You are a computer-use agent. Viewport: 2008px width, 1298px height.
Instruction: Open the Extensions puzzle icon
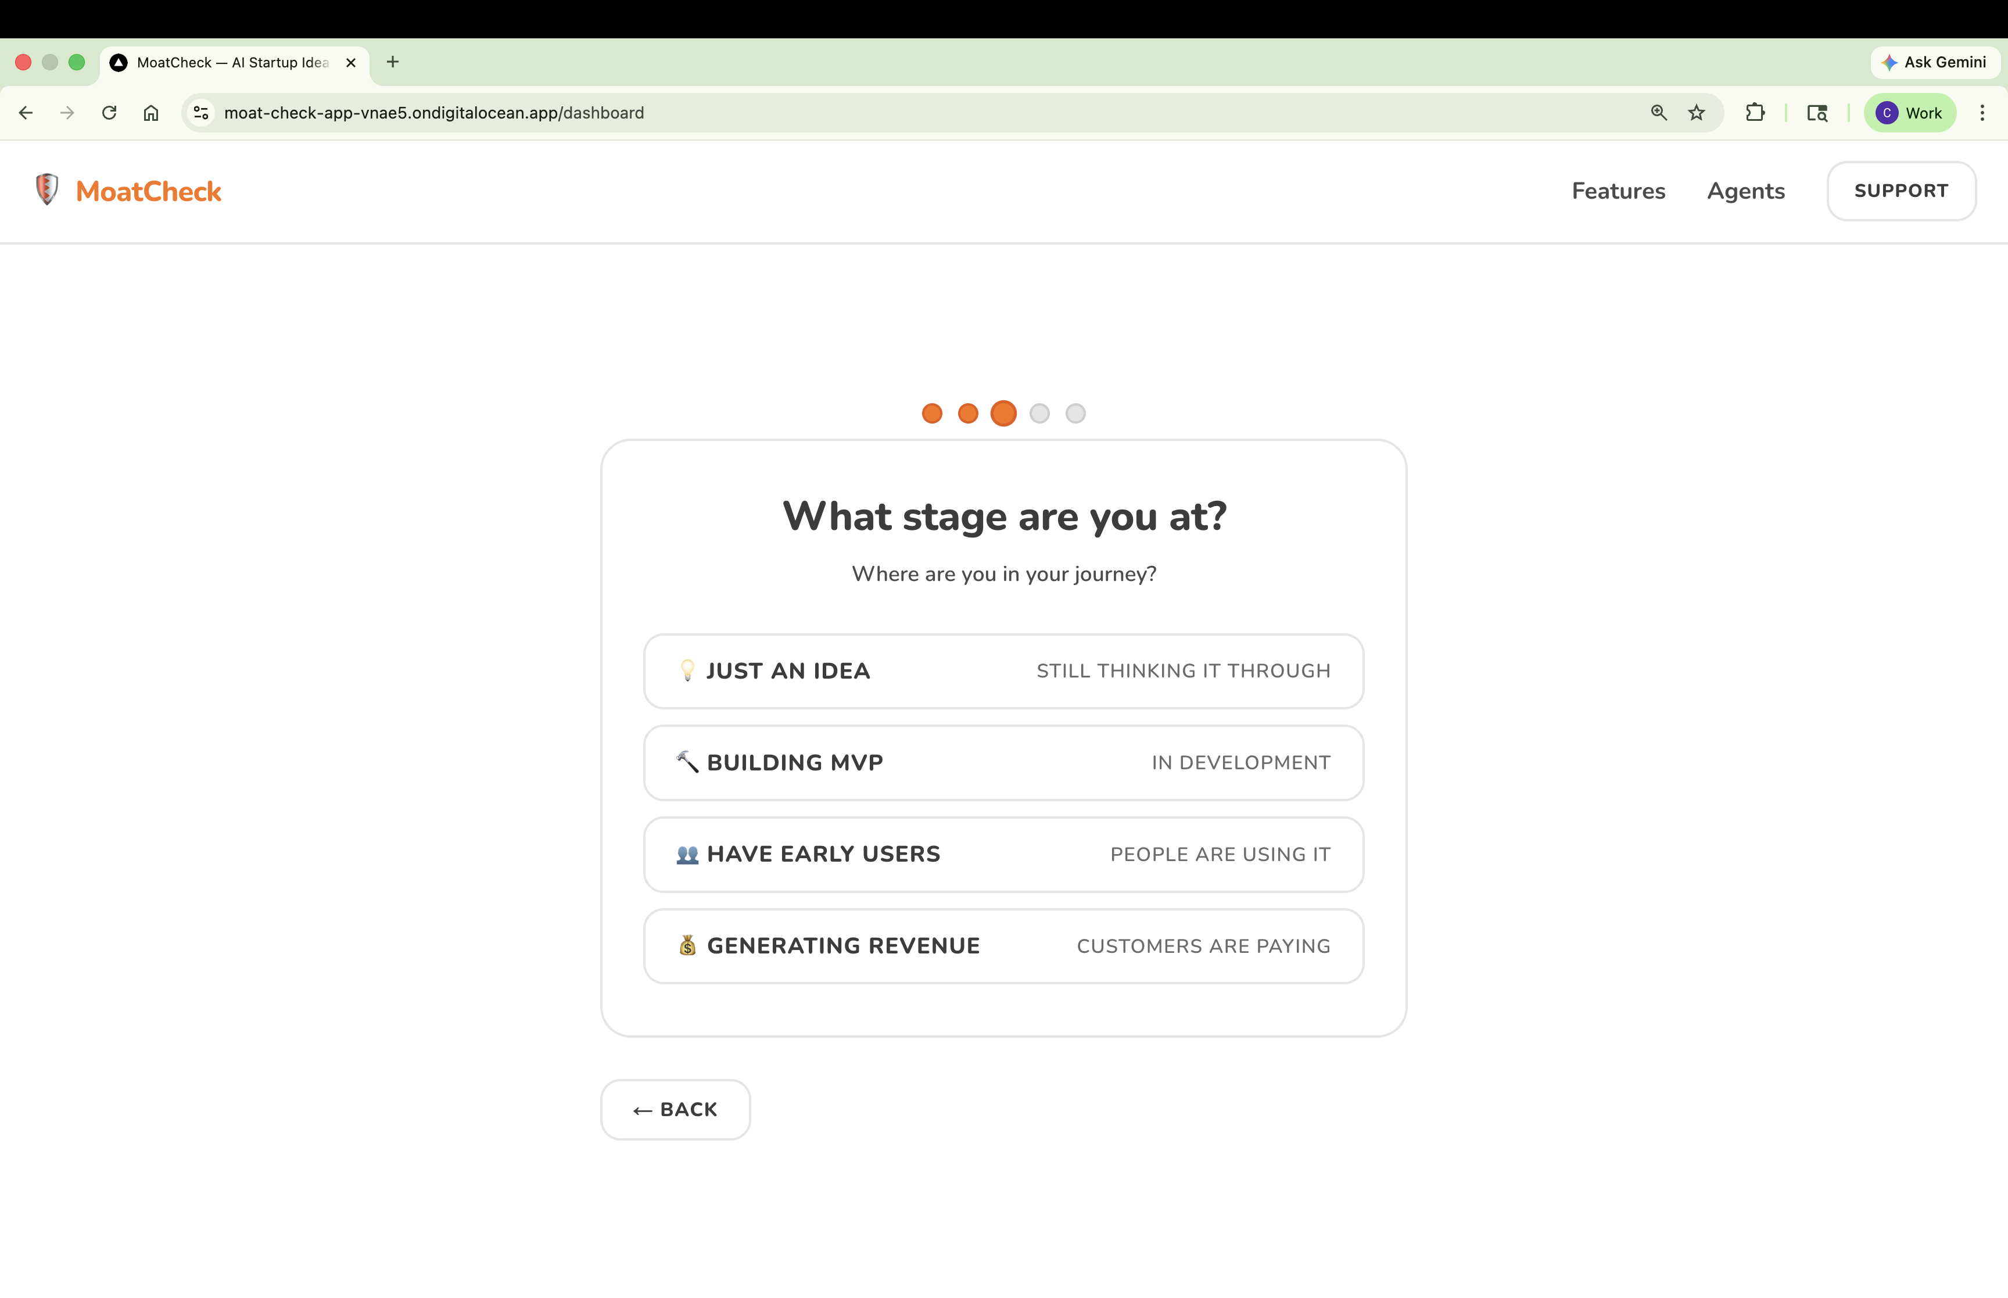[1755, 113]
